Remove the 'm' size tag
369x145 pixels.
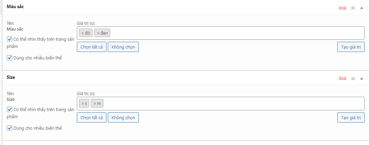coord(95,103)
